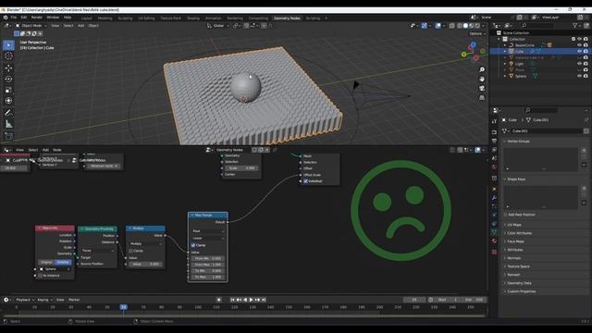This screenshot has width=592, height=333.
Task: Click the viewport navigation gizmo blue Z axis
Action: tap(473, 45)
